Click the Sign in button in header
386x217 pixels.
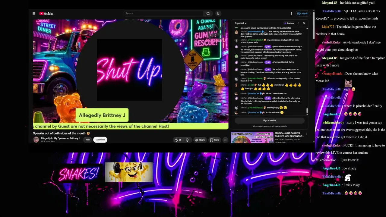tap(302, 14)
